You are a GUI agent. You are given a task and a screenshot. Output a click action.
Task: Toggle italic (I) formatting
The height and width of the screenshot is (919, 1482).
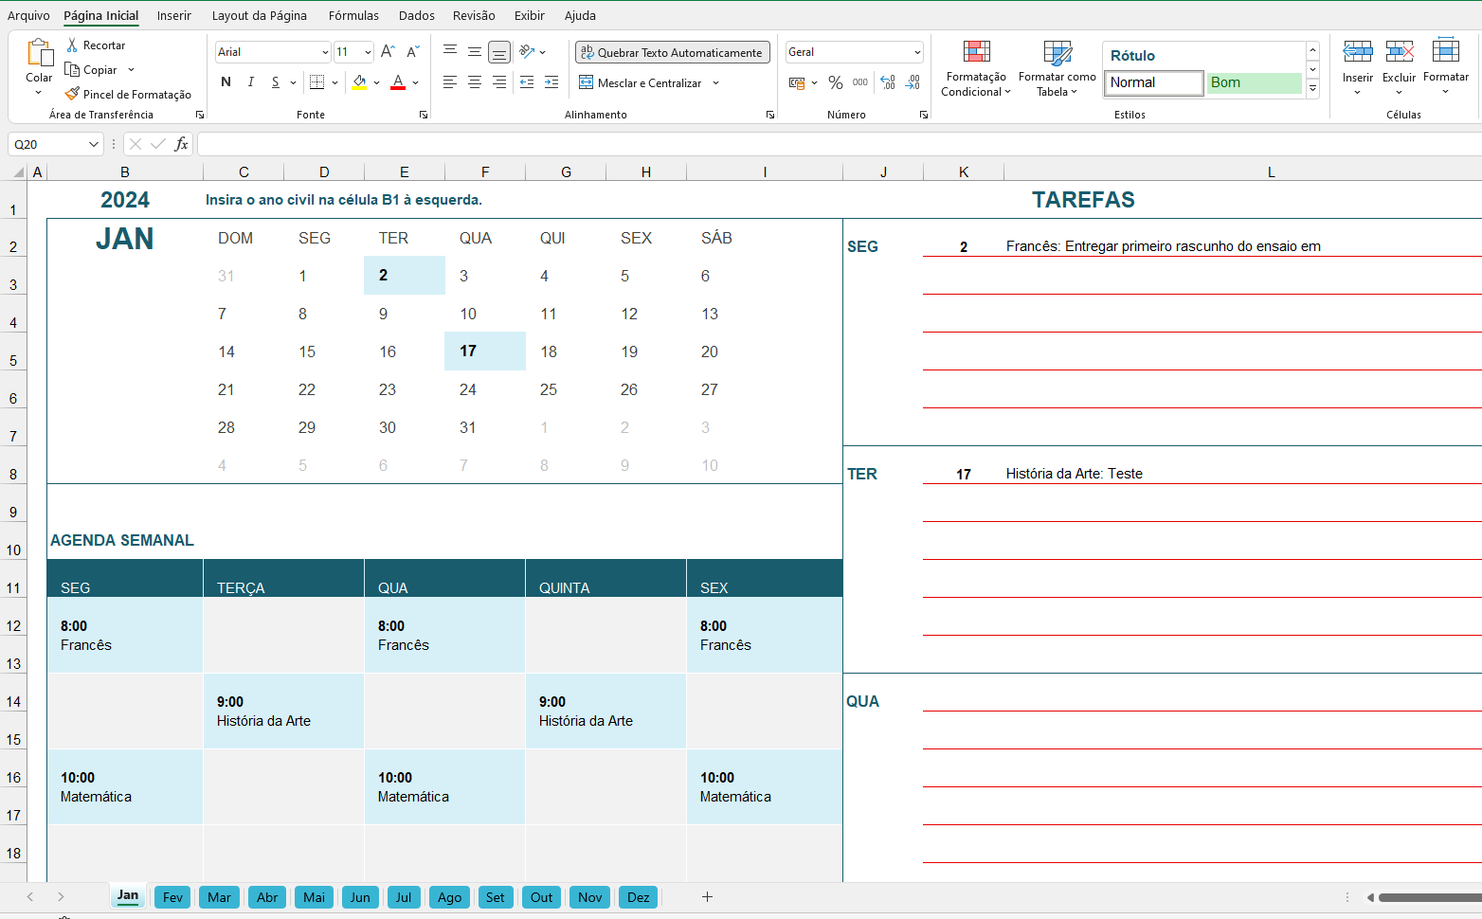click(251, 82)
